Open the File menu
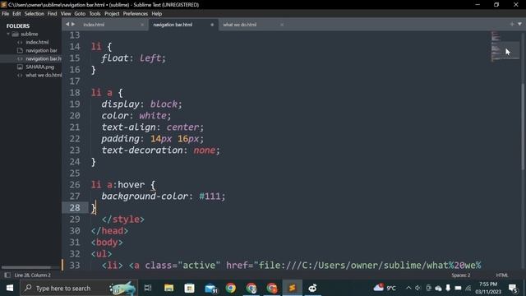This screenshot has height=296, width=526. point(6,14)
